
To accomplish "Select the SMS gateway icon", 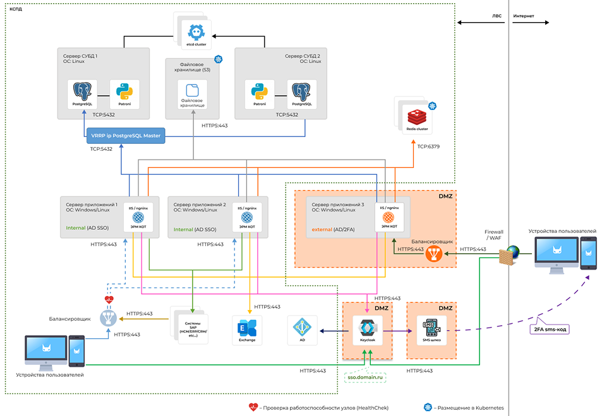I will (x=431, y=328).
